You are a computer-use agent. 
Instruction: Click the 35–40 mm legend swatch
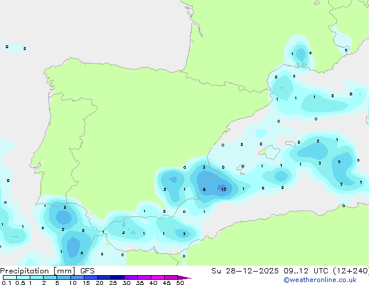144,277
